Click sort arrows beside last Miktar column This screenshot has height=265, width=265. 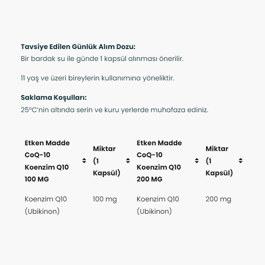point(241,161)
